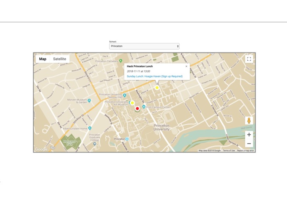Click the Princeton Cemetery map pin
The width and height of the screenshot is (287, 204).
(121, 61)
